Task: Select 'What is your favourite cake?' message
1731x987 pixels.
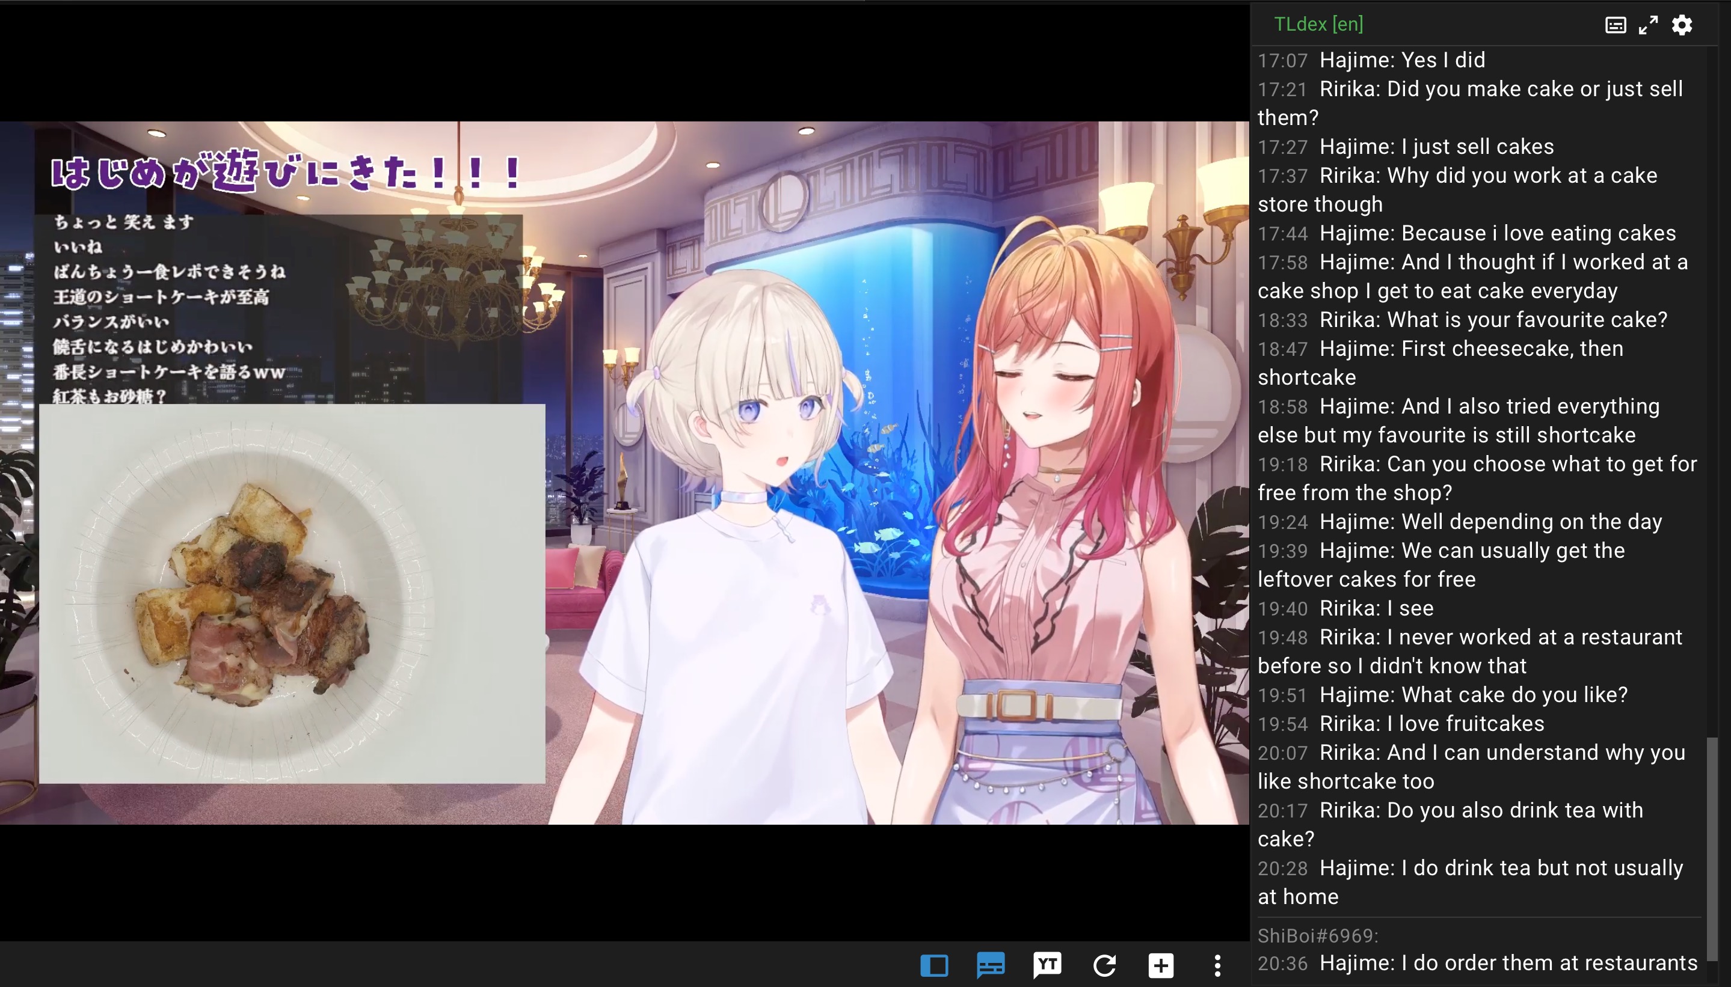Action: click(1493, 319)
